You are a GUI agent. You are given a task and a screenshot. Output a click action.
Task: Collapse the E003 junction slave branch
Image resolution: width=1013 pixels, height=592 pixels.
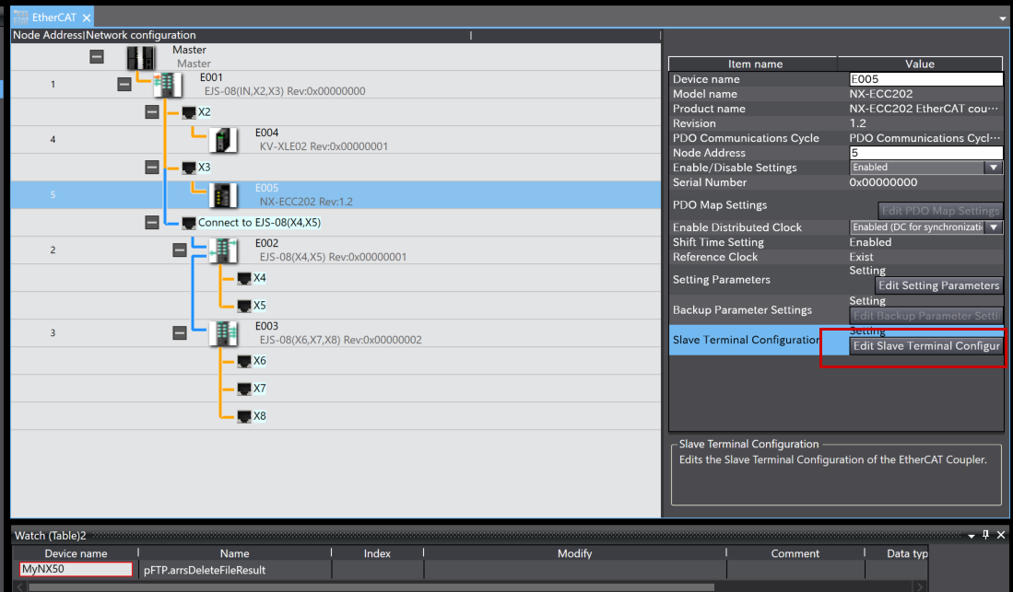(x=180, y=333)
